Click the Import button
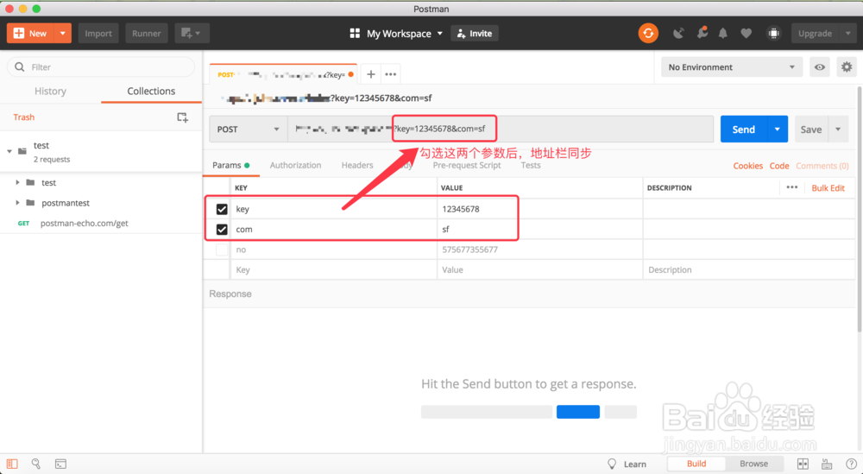Viewport: 863px width, 474px height. (x=98, y=34)
